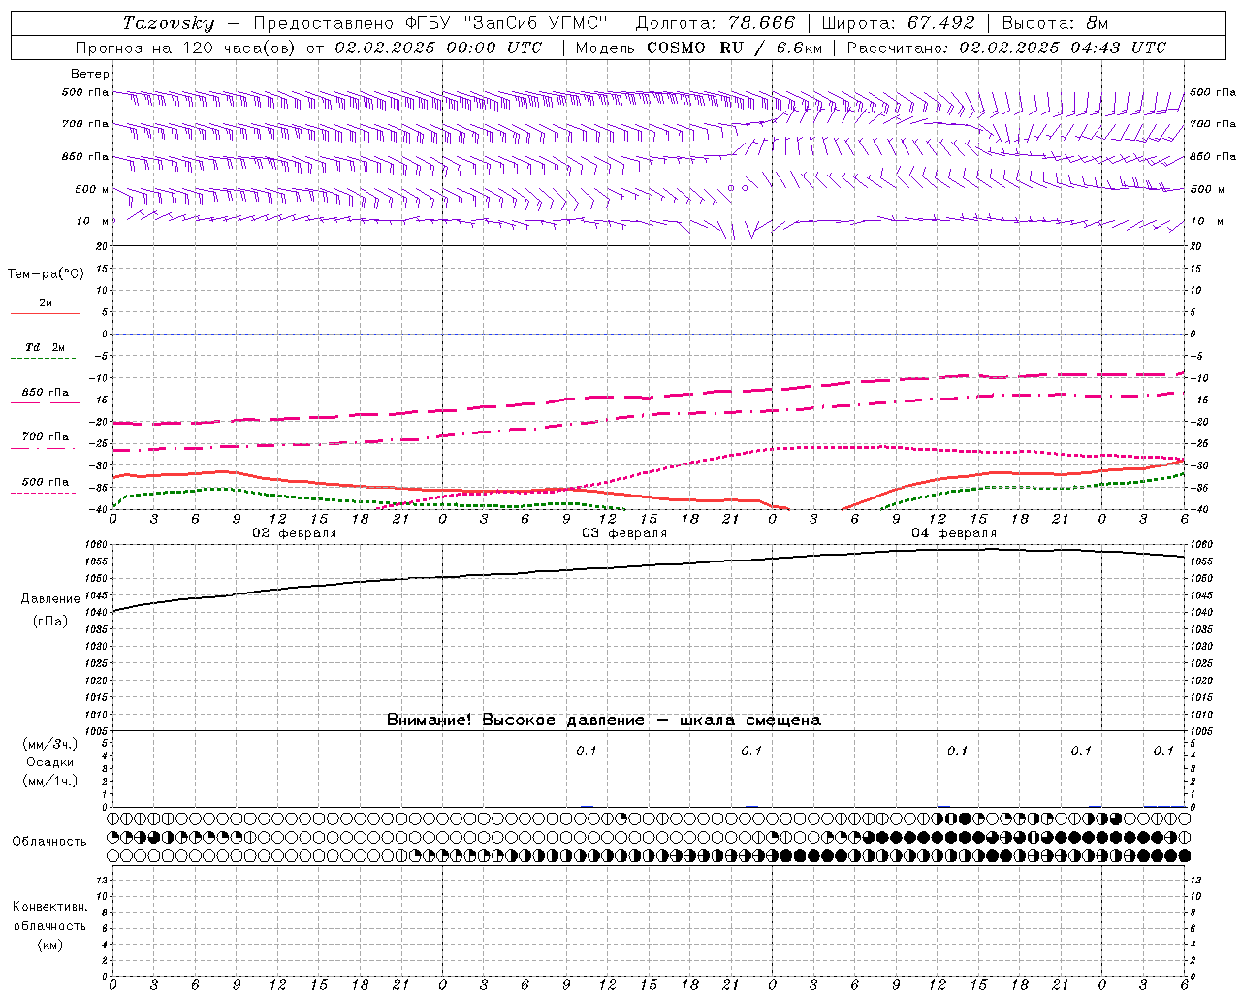Click the (мм/1ч.) precipitation unit label
The height and width of the screenshot is (993, 1241).
point(50,781)
